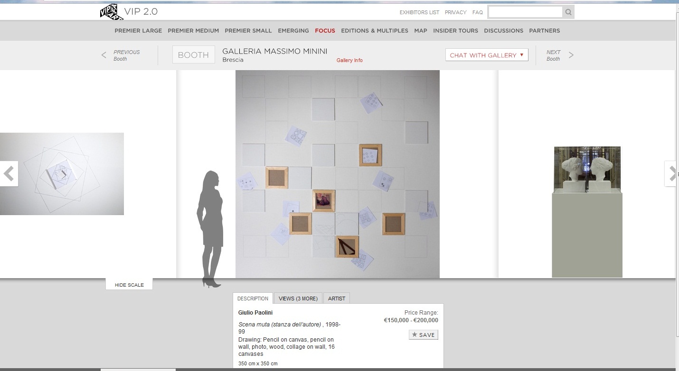Click the Next Booth chevron
The image size is (679, 371).
(x=571, y=55)
